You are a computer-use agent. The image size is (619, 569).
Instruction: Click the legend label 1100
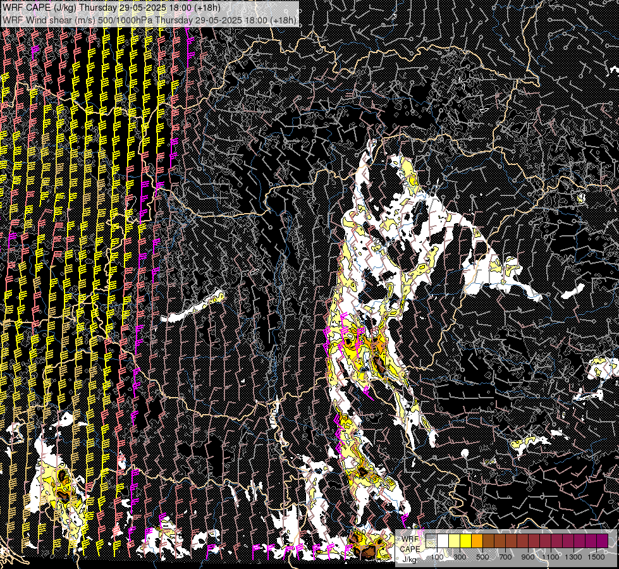click(551, 557)
